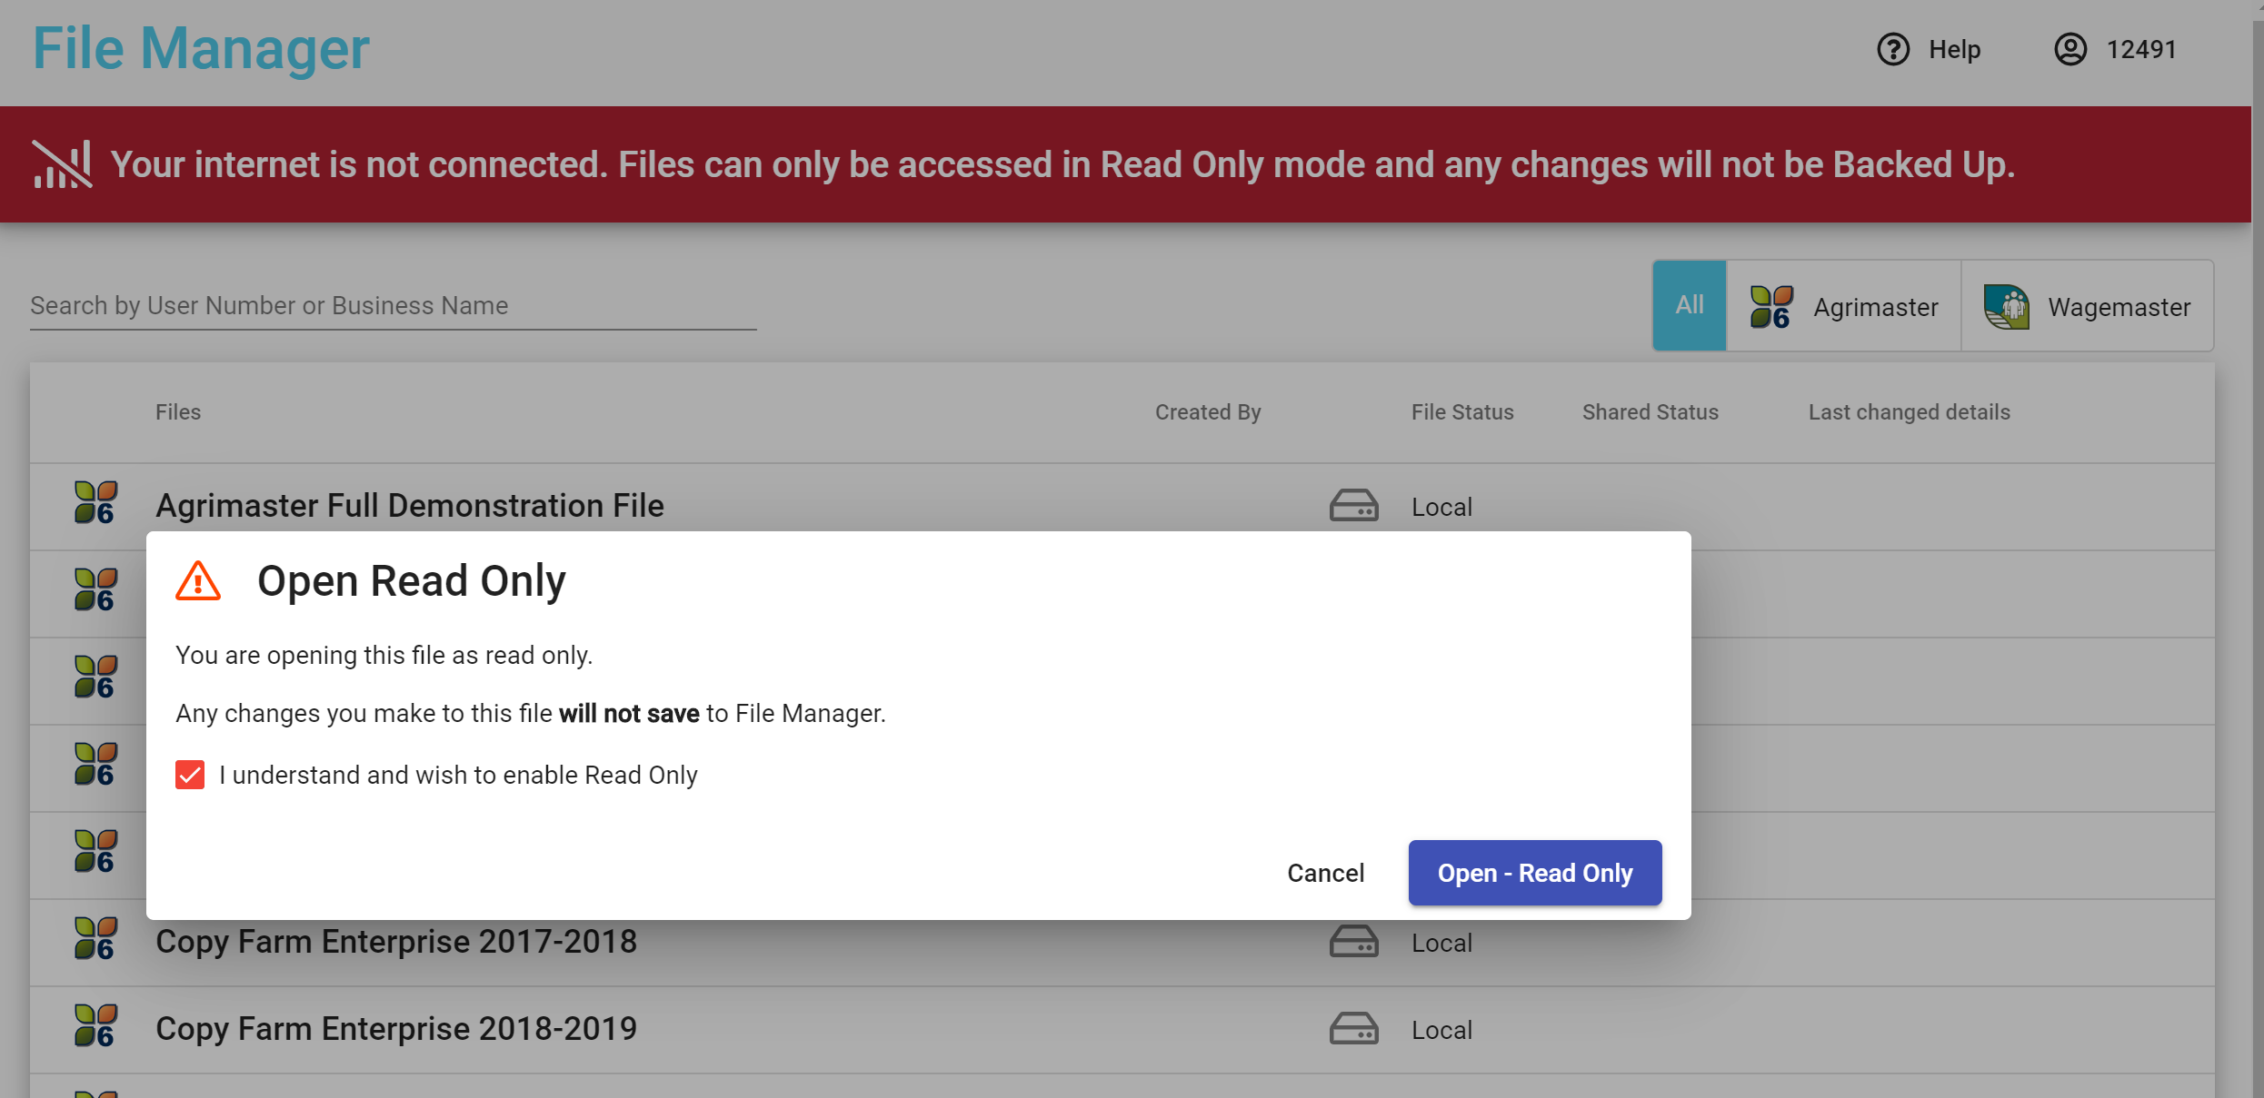Click the local drive icon for Agrimaster Full Demonstration File
The image size is (2264, 1098).
[1353, 506]
